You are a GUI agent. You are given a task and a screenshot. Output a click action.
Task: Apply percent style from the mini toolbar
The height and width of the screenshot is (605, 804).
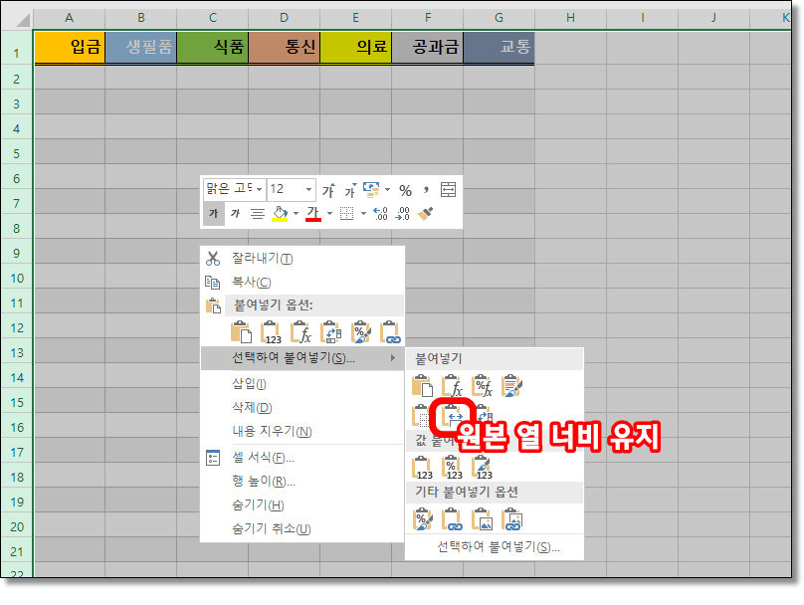coord(404,188)
